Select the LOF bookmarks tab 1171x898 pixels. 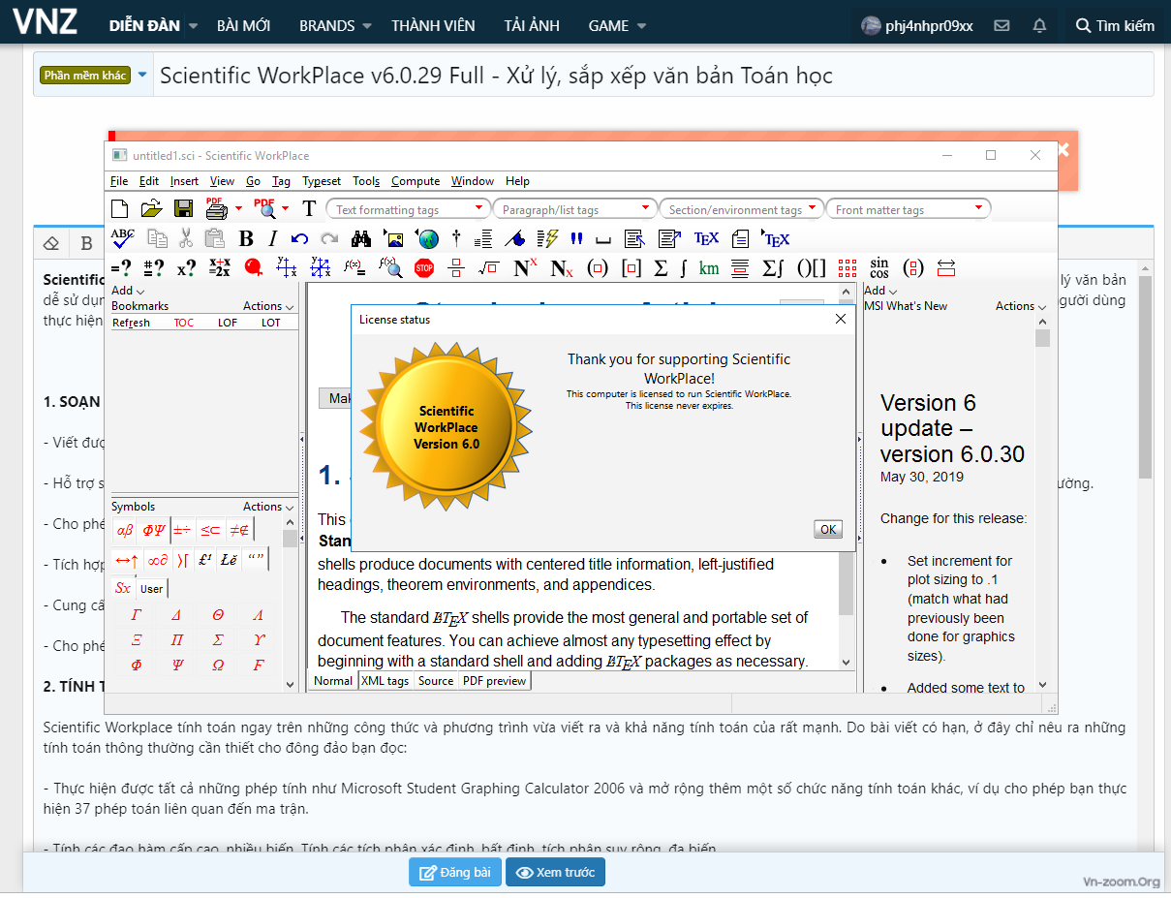(228, 323)
